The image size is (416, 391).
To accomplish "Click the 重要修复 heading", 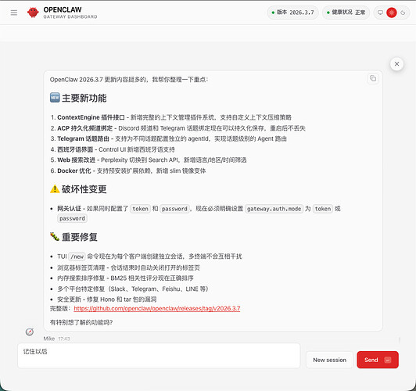I will (x=74, y=237).
